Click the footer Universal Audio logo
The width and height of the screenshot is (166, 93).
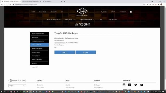coord(17,81)
